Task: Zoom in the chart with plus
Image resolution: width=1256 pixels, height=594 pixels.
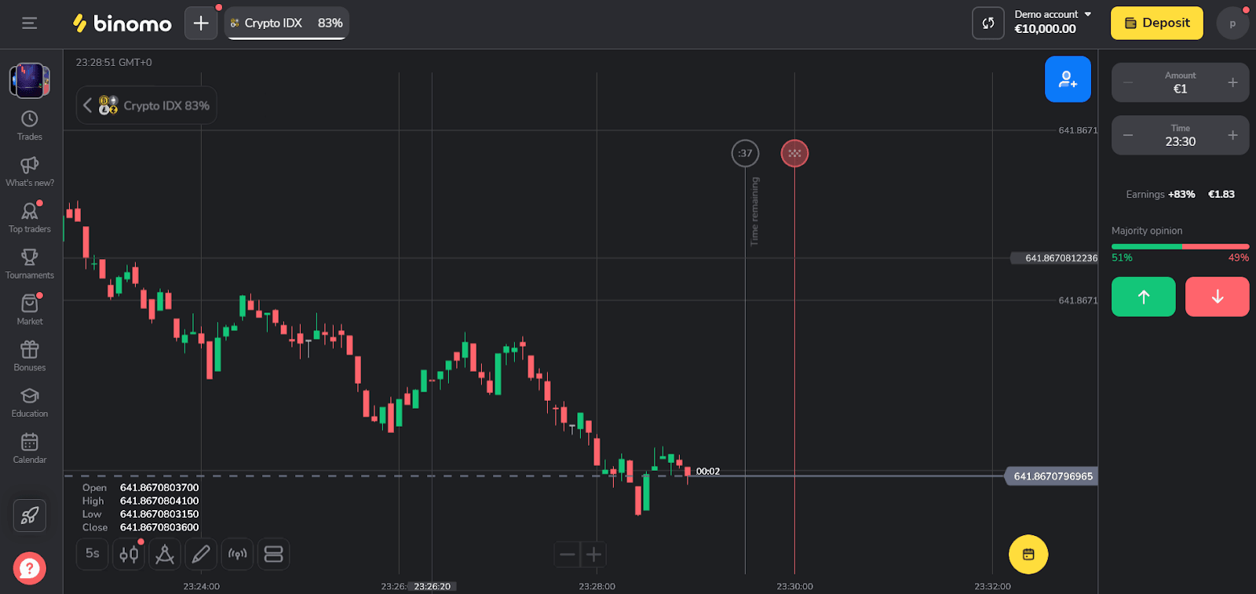Action: pos(594,555)
